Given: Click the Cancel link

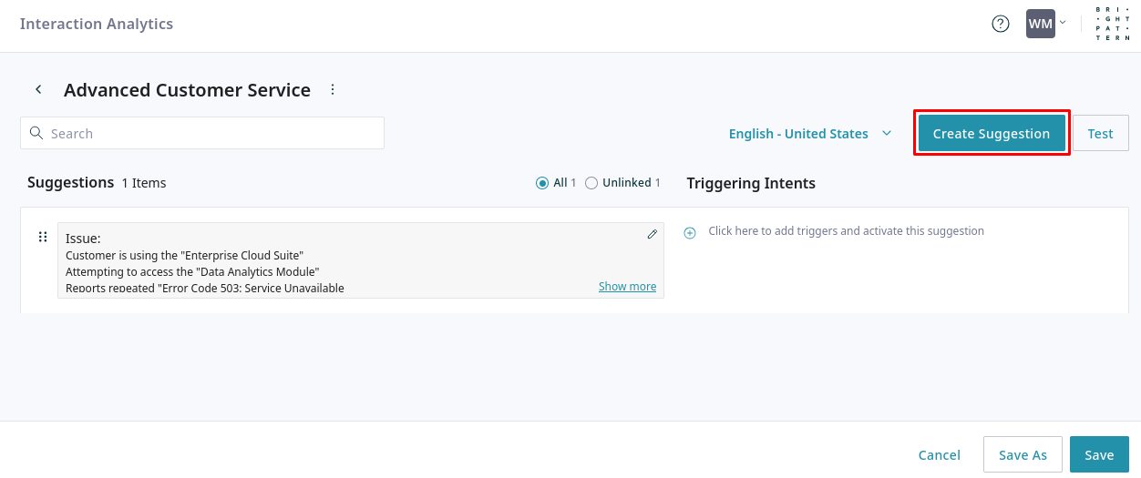Looking at the screenshot, I should (939, 455).
